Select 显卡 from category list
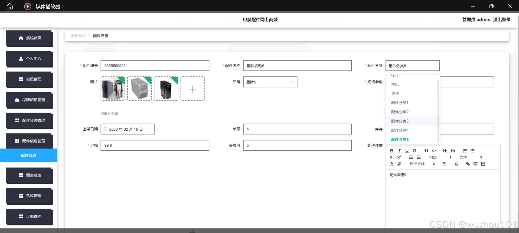This screenshot has width=519, height=233. [412, 93]
